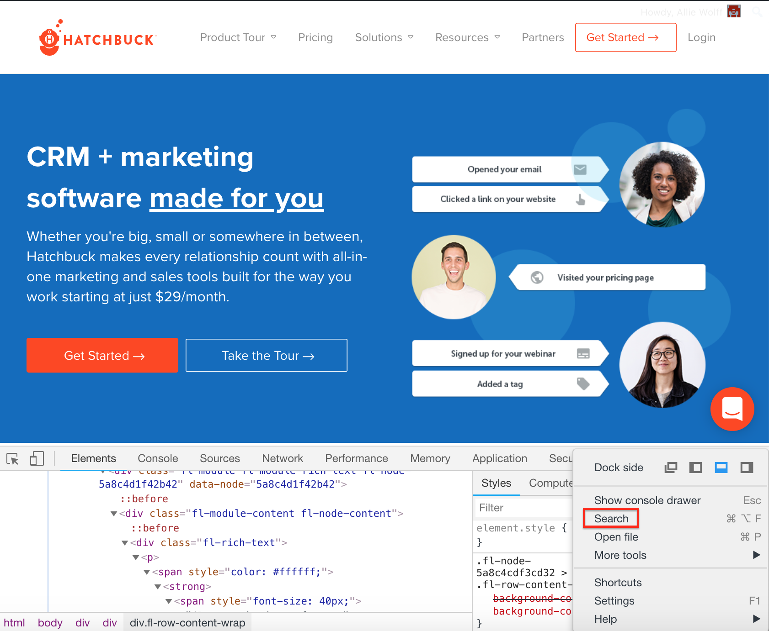
Task: Choose Shortcuts from the menu
Action: coord(671,583)
